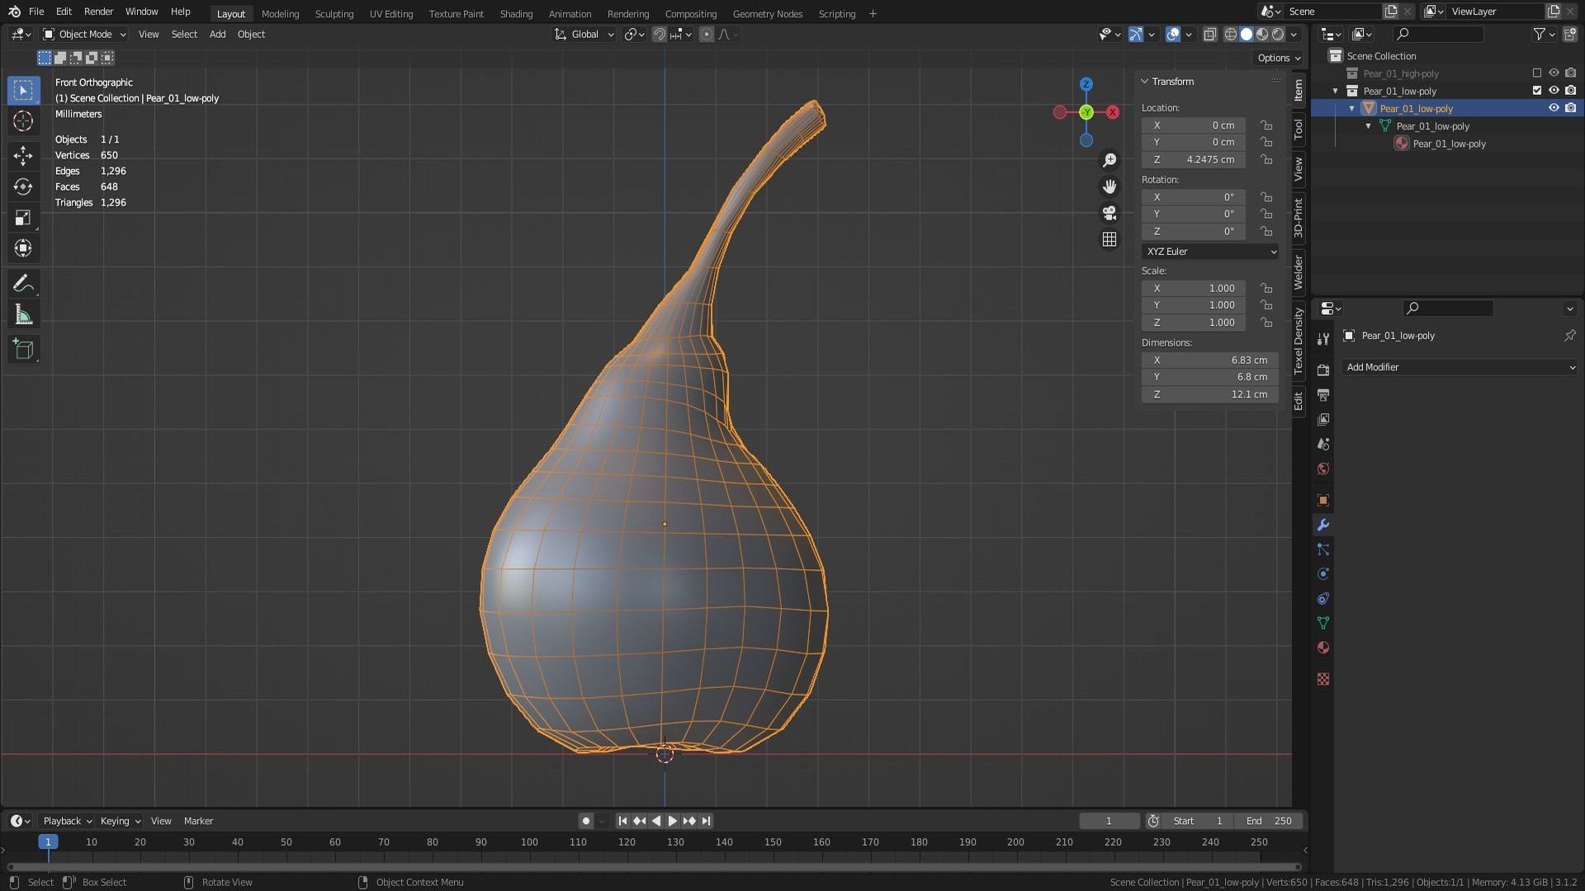The image size is (1585, 891).
Task: Hide Pear_01_high-poly collection with eye icon
Action: pos(1554,73)
